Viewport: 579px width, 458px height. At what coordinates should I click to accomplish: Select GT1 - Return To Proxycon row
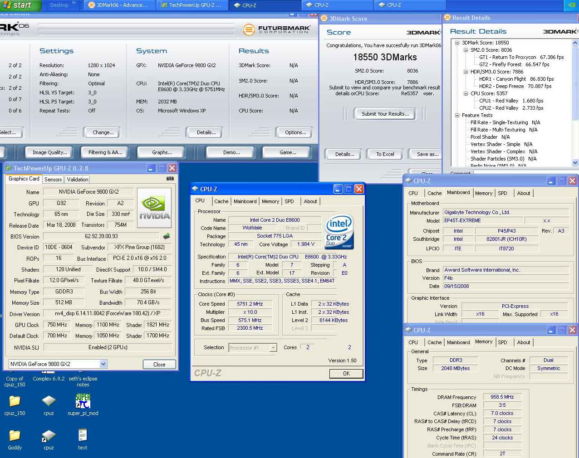coord(521,57)
